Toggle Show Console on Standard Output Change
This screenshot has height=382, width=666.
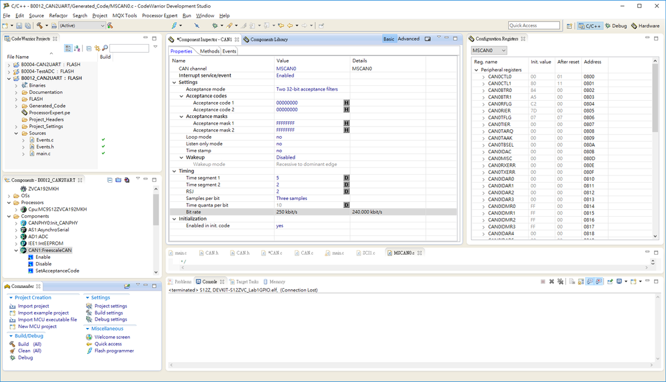pos(589,282)
